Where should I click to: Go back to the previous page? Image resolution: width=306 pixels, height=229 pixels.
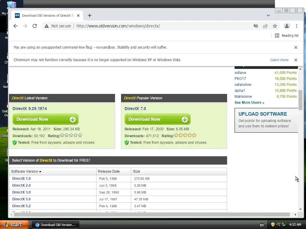16,26
